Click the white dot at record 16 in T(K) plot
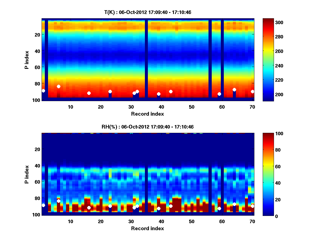The height and width of the screenshot is (242, 322). pyautogui.click(x=89, y=93)
